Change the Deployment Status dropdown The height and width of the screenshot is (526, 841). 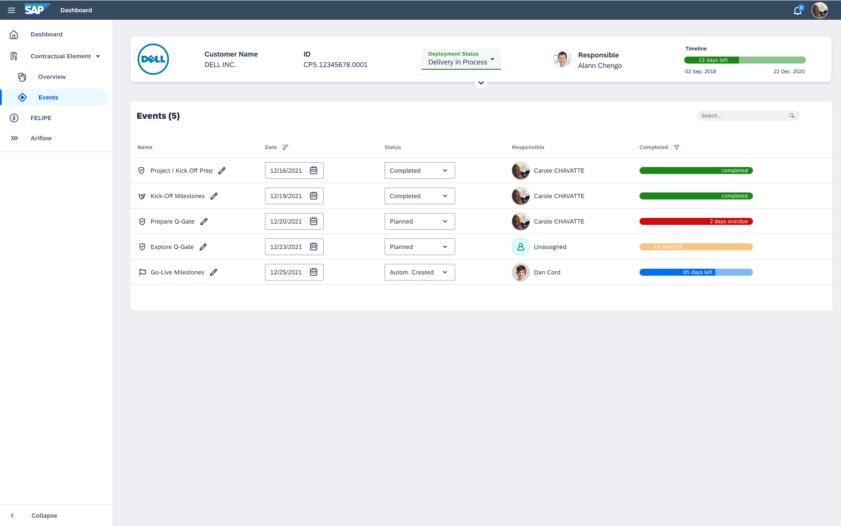coord(461,59)
